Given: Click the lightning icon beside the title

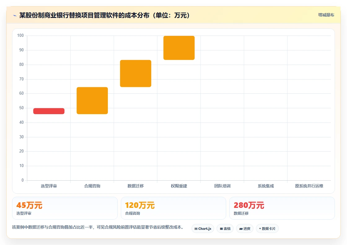Looking at the screenshot, I should (15, 15).
